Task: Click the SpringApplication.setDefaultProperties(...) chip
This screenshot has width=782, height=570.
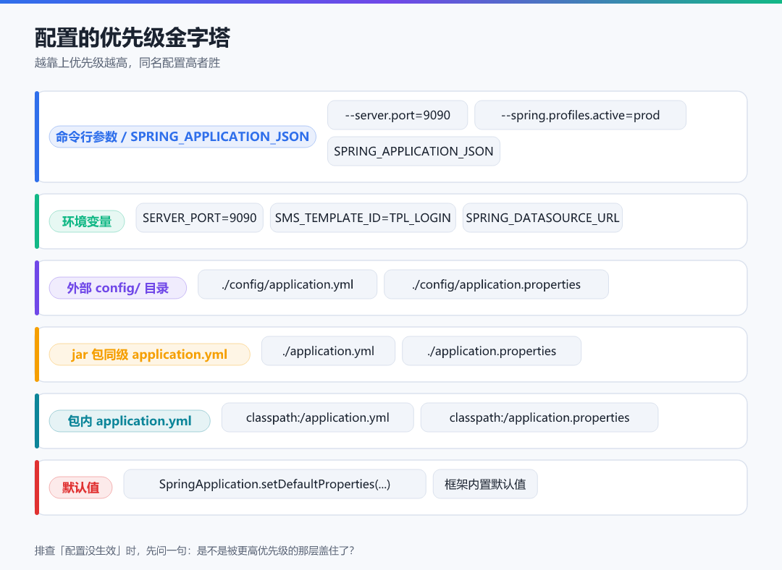Action: tap(275, 484)
